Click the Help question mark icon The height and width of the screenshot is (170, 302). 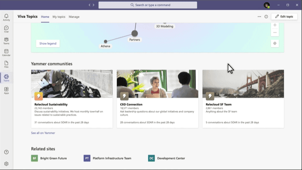pos(6,152)
